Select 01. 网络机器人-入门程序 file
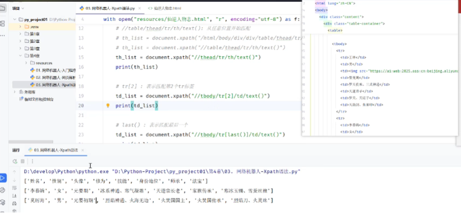461x213 pixels. [x=53, y=70]
